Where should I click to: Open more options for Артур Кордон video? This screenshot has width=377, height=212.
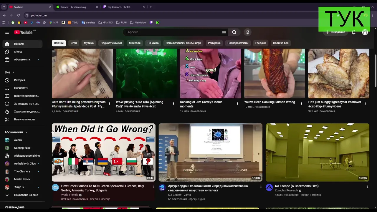[x=260, y=186]
